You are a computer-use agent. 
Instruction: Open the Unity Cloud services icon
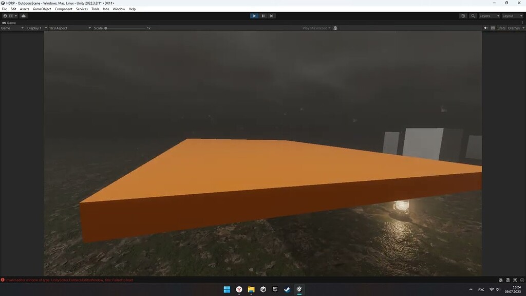click(x=23, y=15)
